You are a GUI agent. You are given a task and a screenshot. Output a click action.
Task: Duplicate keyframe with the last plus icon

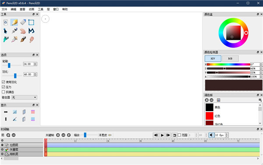point(69,135)
